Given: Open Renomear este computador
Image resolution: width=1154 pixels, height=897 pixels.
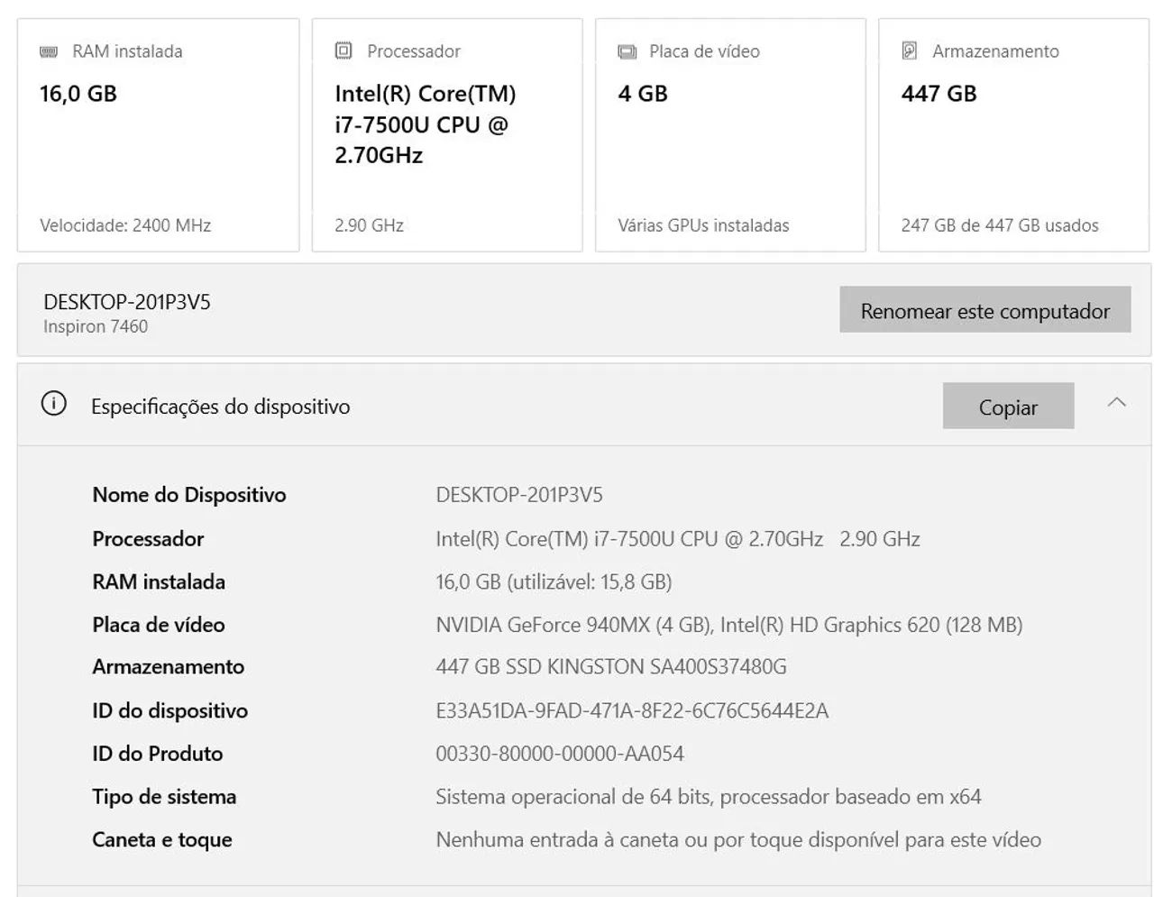Looking at the screenshot, I should click(985, 310).
